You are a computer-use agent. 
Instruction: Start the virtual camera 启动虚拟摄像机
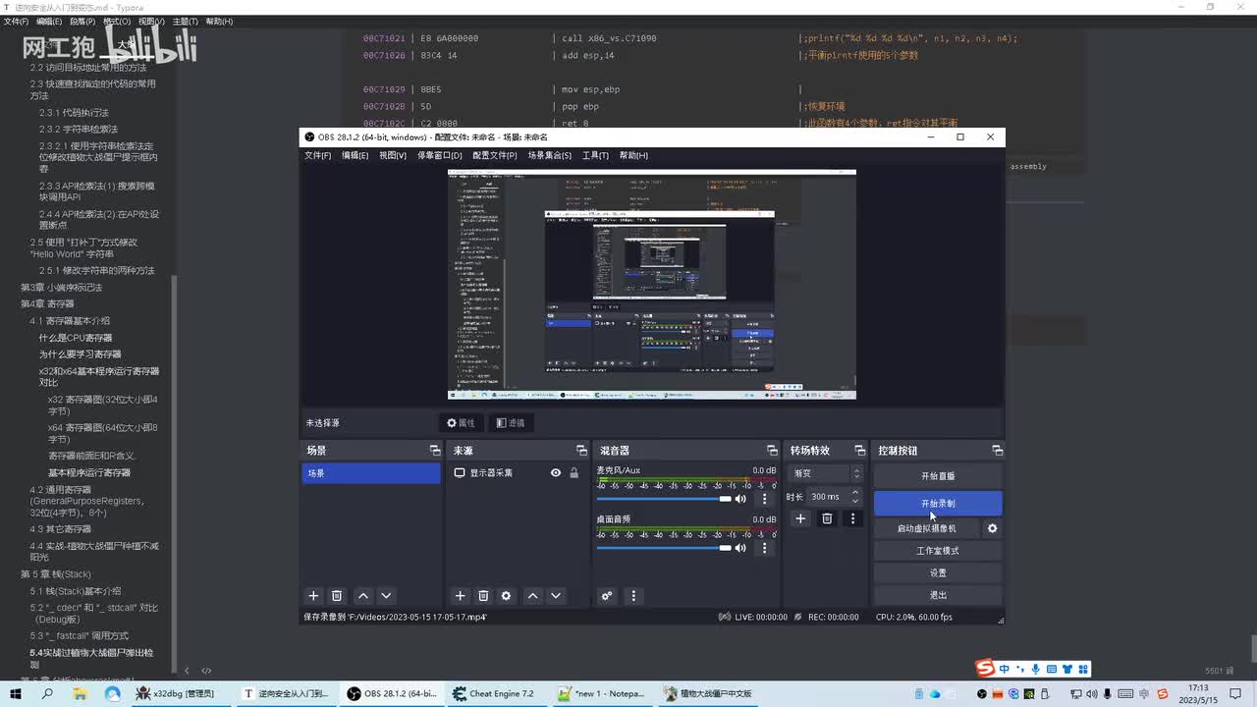[x=926, y=528]
